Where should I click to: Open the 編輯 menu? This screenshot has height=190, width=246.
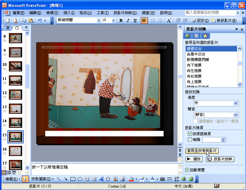click(x=35, y=13)
